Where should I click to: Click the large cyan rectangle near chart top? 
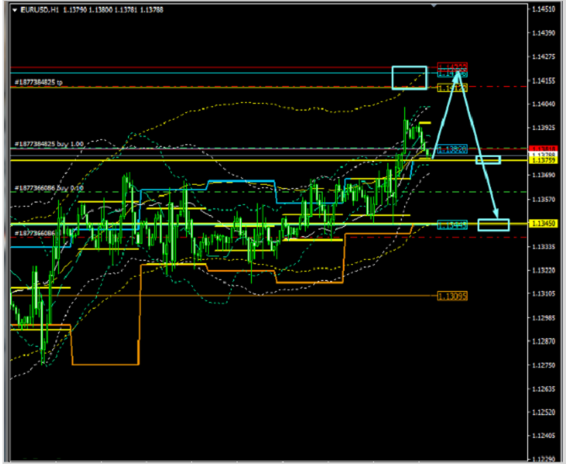(409, 77)
